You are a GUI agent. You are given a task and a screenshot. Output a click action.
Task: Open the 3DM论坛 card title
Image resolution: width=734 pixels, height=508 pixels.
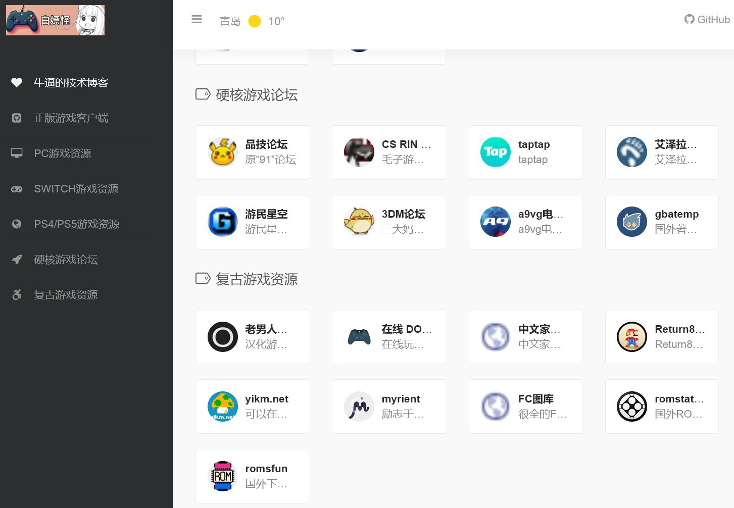pos(404,214)
